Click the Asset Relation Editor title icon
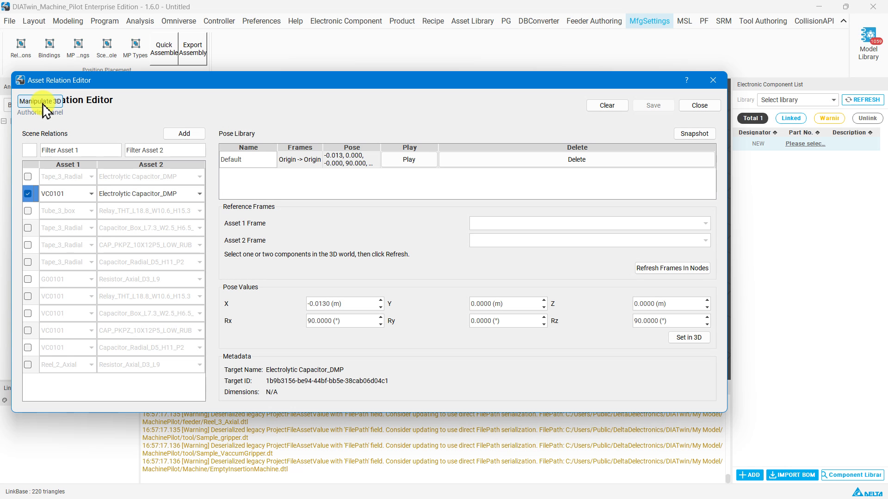The width and height of the screenshot is (888, 499). 20,80
